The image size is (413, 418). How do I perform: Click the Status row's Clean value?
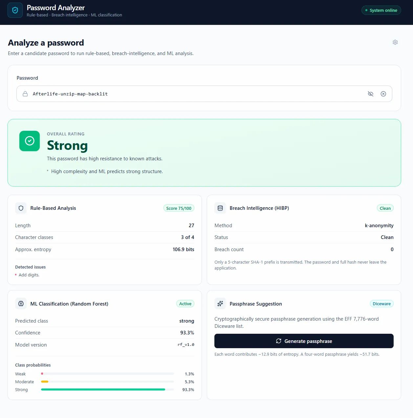tap(387, 237)
